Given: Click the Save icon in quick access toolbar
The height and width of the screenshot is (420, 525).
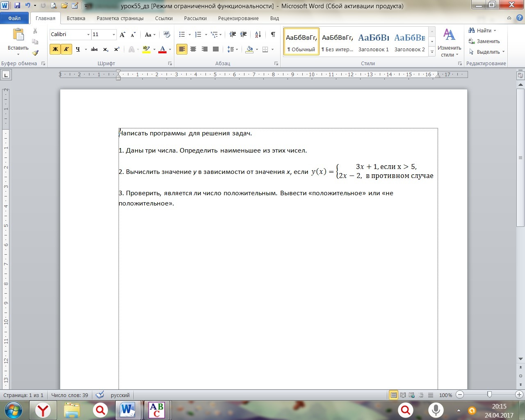Looking at the screenshot, I should [x=17, y=6].
